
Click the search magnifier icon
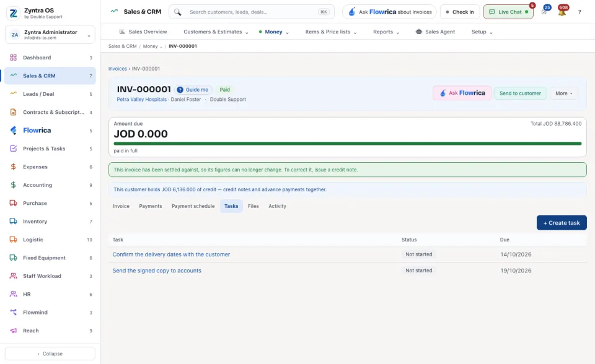tap(178, 12)
